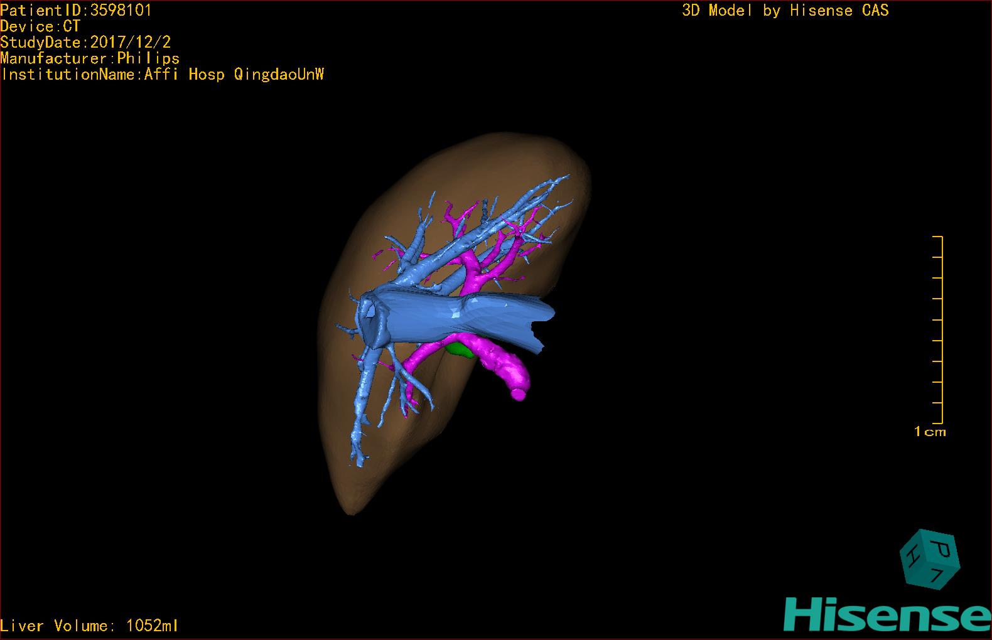992x640 pixels.
Task: Click the 3D Model by Hisense CAS title
Action: 785,11
